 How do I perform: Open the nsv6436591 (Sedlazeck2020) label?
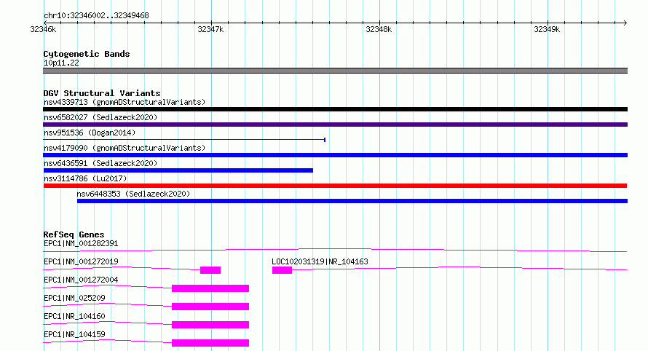pyautogui.click(x=100, y=163)
